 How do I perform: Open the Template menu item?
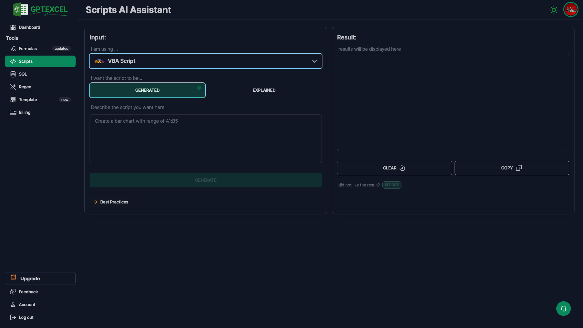coord(28,100)
